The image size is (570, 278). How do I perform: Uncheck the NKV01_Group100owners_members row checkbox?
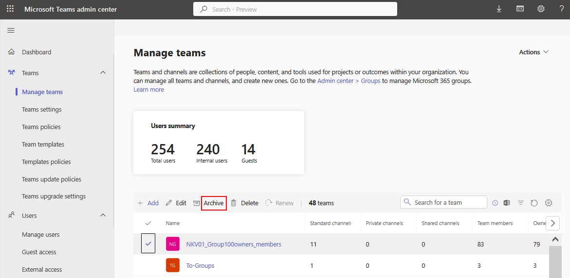coord(148,244)
